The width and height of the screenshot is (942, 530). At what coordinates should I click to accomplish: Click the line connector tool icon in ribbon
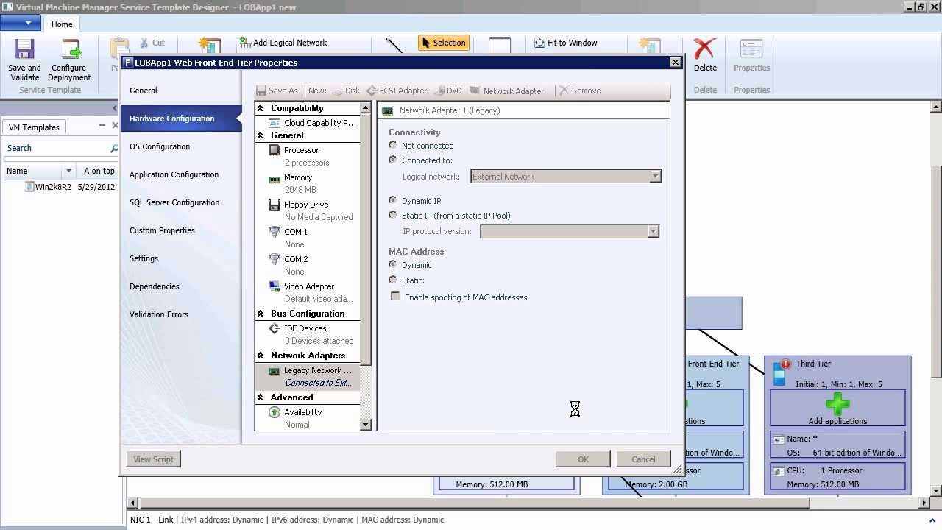394,45
